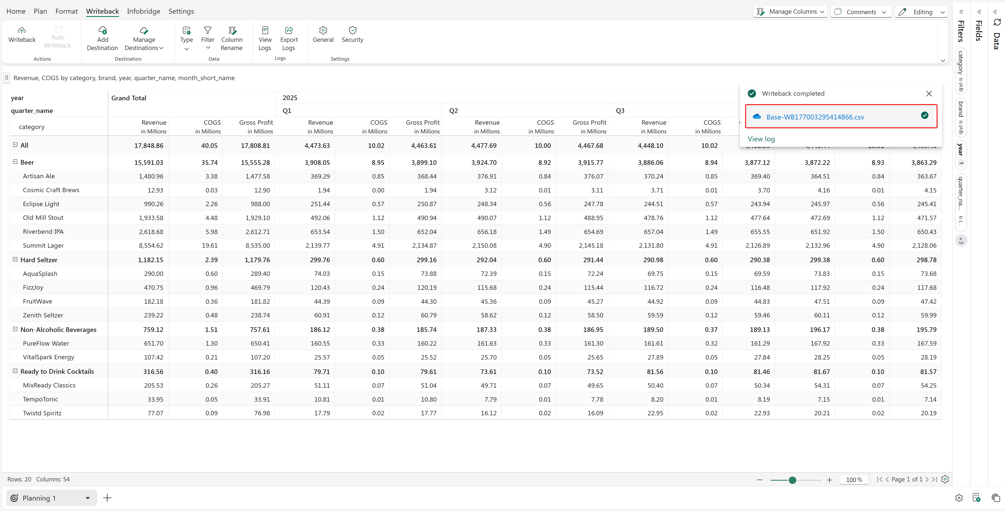Click the zoom slider handle
Image resolution: width=1005 pixels, height=511 pixels.
(x=792, y=480)
